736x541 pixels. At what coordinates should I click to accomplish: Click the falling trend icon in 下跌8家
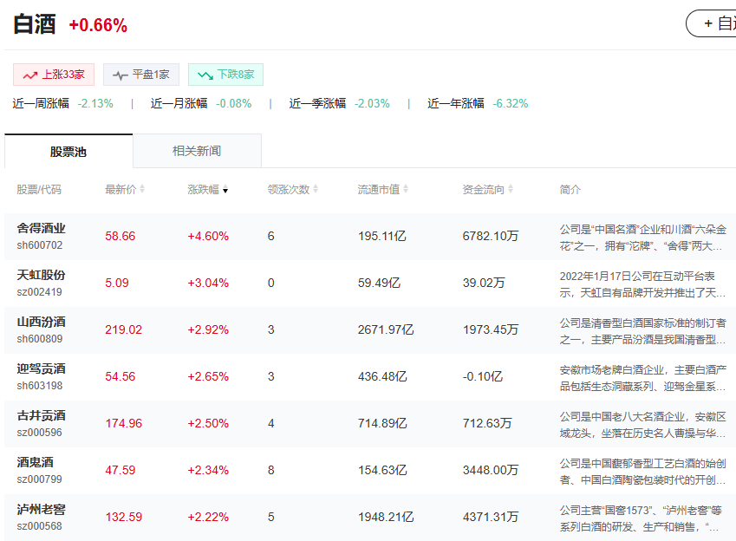205,75
